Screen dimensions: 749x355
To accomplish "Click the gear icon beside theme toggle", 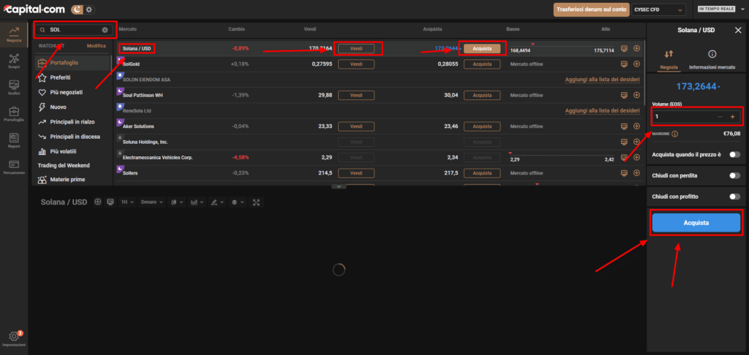I will (x=89, y=9).
